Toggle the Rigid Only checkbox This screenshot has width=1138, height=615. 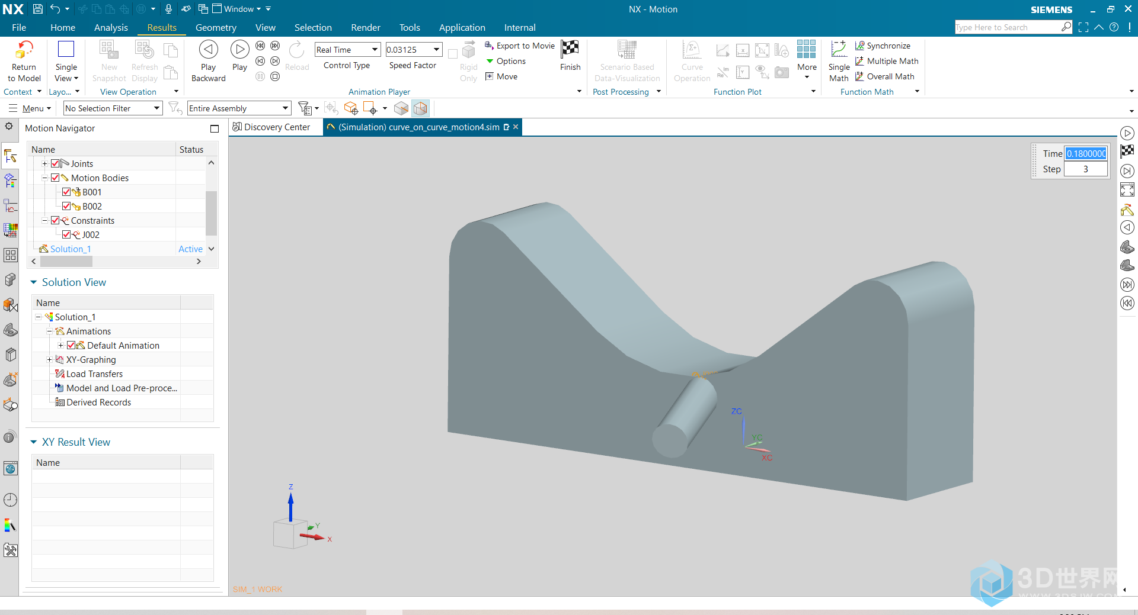tap(453, 54)
